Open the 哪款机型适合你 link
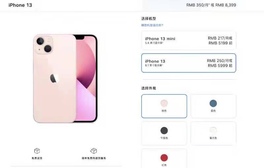Screen dimensions: 264x168 [x=152, y=25]
